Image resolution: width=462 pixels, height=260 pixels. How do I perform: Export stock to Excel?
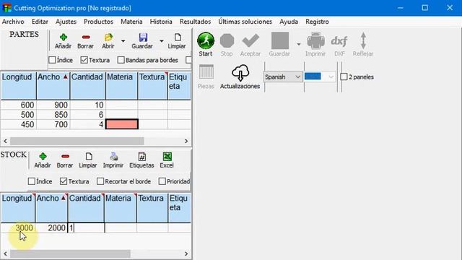tap(167, 160)
